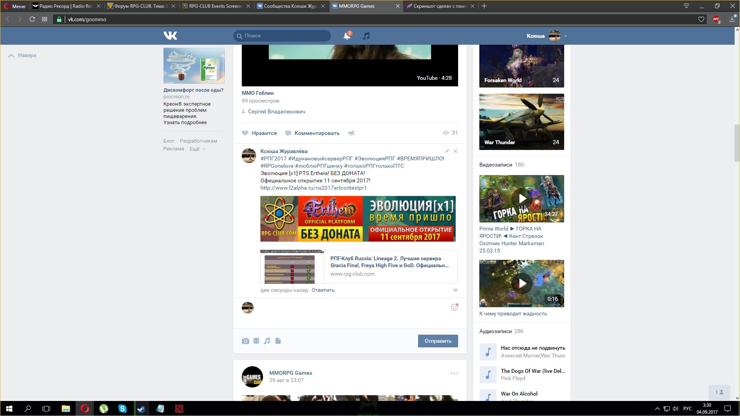The width and height of the screenshot is (740, 416).
Task: Click hashtag #РПГ2017
Action: [273, 158]
